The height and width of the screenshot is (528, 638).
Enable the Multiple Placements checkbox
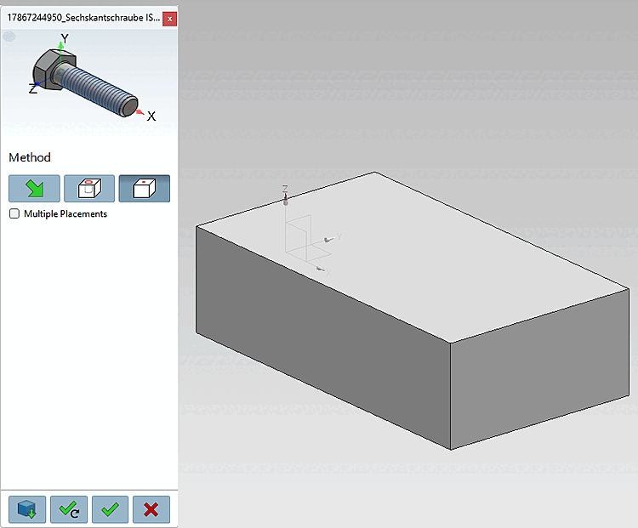(14, 213)
